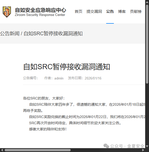Click the greeting line 各位SRC的朋友，大家好
Viewport: 149px width, 152px height.
[44, 98]
